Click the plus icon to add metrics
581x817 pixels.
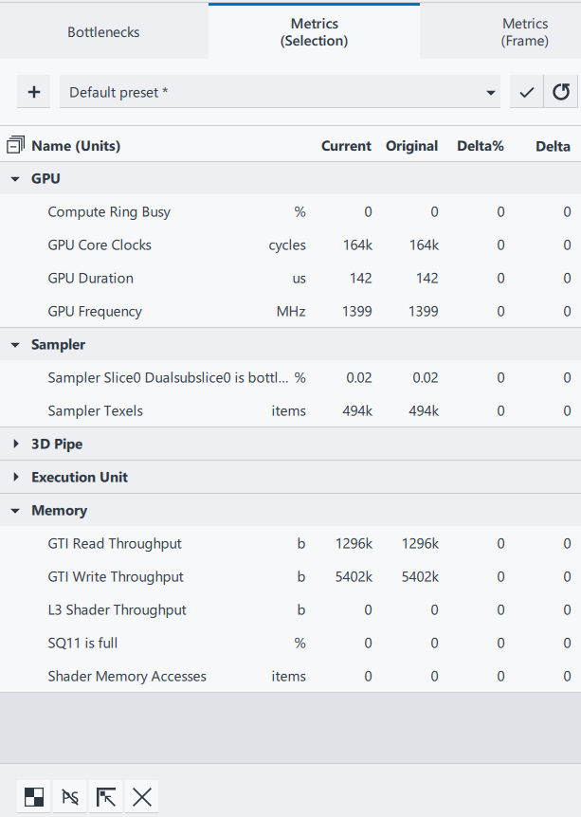(x=34, y=92)
